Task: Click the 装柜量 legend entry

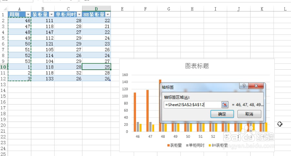Action: pos(174,145)
